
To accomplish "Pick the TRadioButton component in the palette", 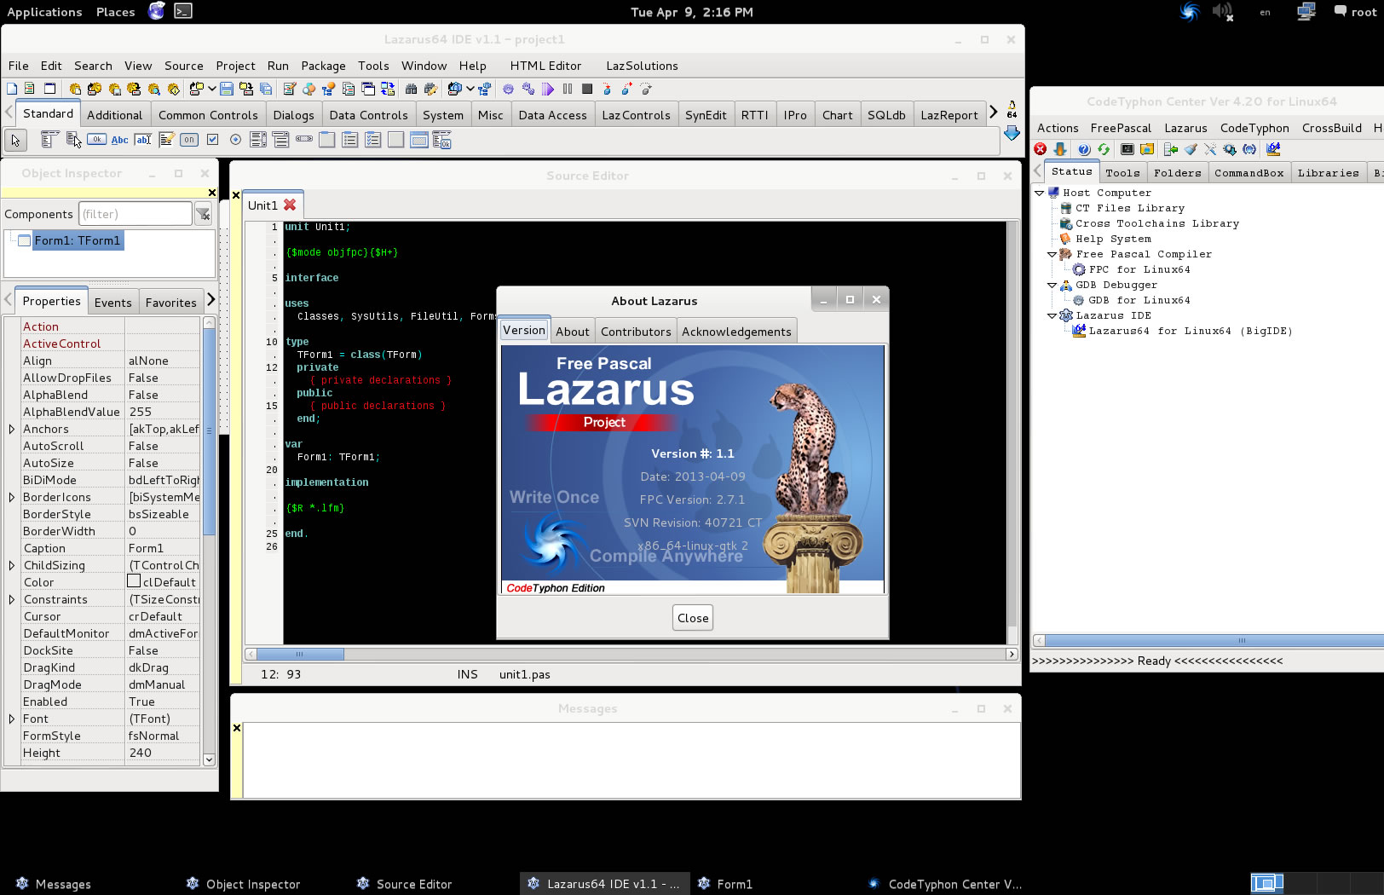I will (x=235, y=140).
